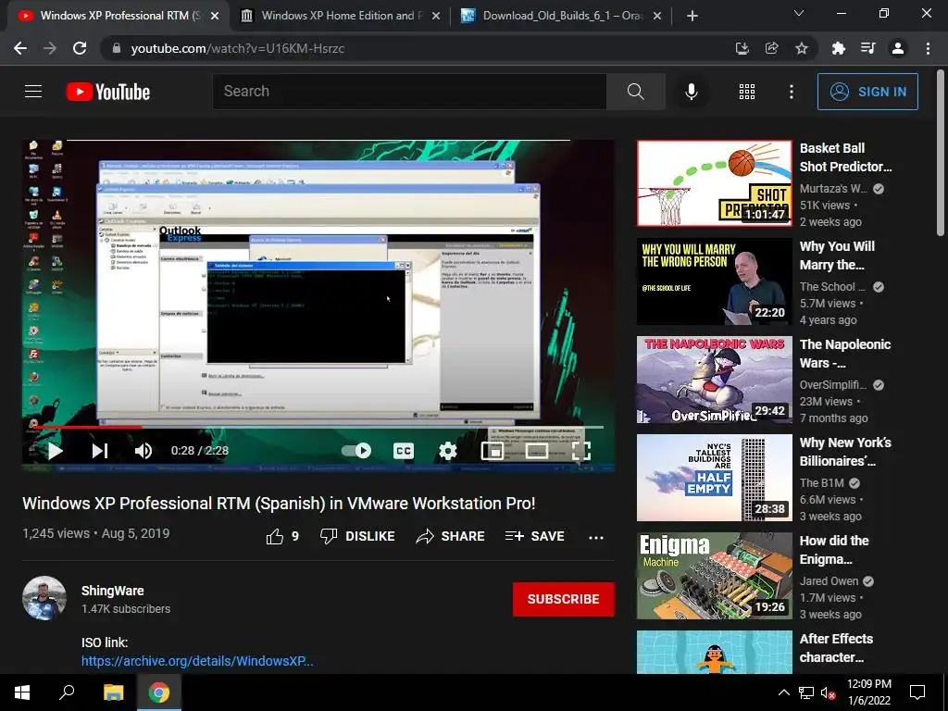
Task: Close the Windows XP Home Edition tab
Action: (436, 17)
